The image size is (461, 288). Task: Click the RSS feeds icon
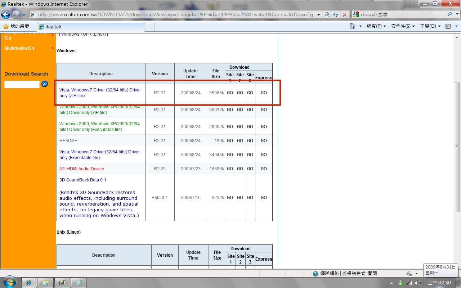(448, 26)
